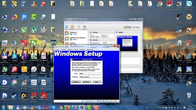196x110 pixels.
Task: Open the Vstup menu in VM window
Action: coord(76,50)
